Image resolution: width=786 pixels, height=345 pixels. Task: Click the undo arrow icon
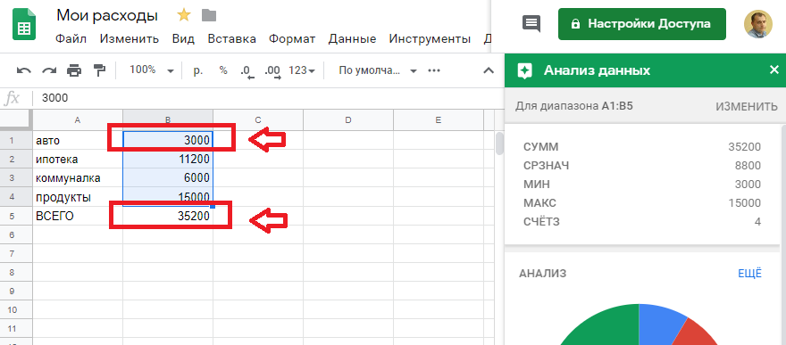click(x=23, y=70)
